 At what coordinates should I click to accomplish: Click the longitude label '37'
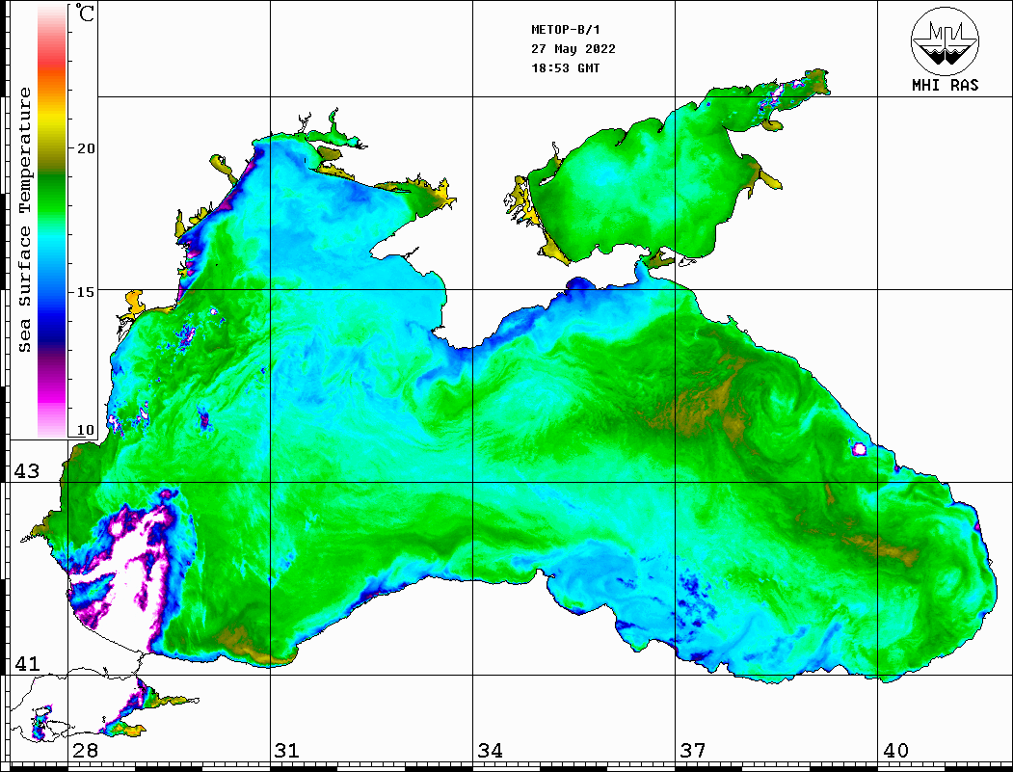[693, 751]
